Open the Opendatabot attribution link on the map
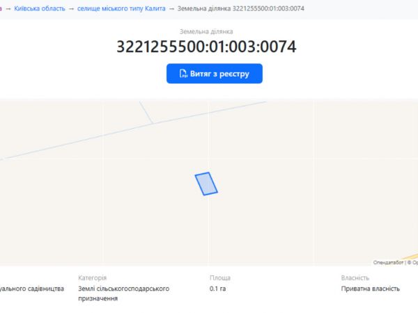The width and height of the screenshot is (418, 313). 389,262
